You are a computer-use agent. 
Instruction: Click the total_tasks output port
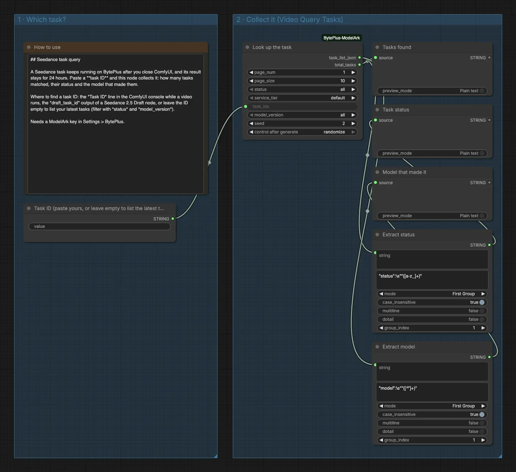point(359,65)
